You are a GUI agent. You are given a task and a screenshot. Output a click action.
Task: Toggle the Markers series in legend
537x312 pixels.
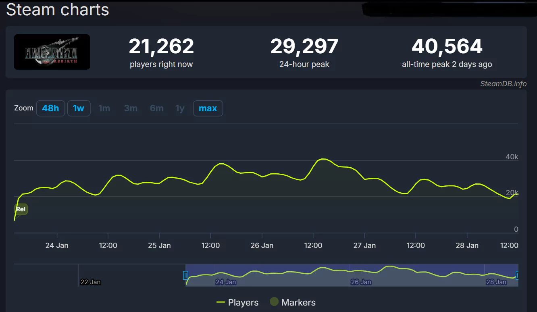pyautogui.click(x=293, y=302)
